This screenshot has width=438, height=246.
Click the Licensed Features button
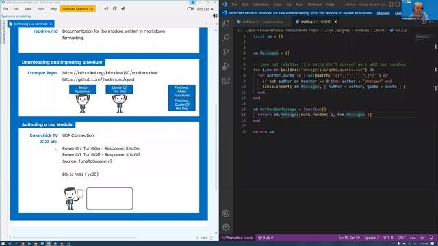pos(77,9)
